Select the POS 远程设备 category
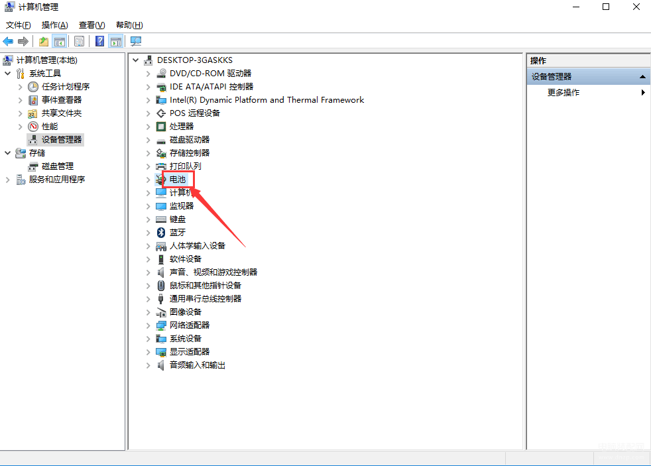The width and height of the screenshot is (651, 466). [195, 113]
